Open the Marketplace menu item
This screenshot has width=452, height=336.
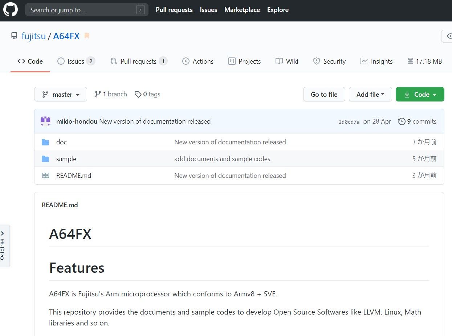[242, 10]
